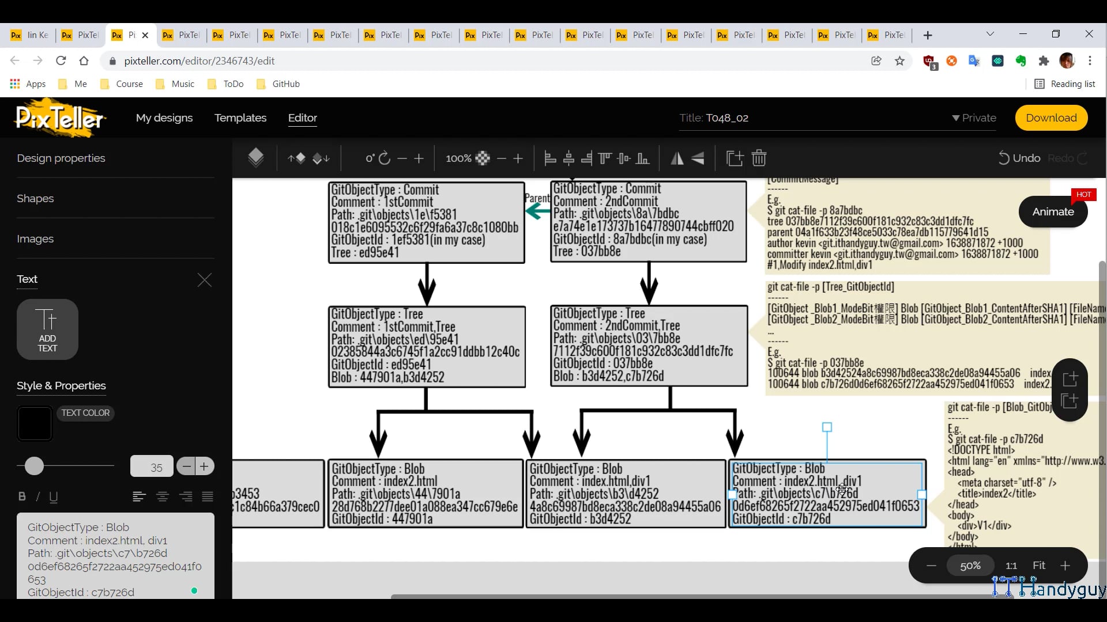Expand the Reading list panel
This screenshot has width=1107, height=622.
tap(1065, 84)
